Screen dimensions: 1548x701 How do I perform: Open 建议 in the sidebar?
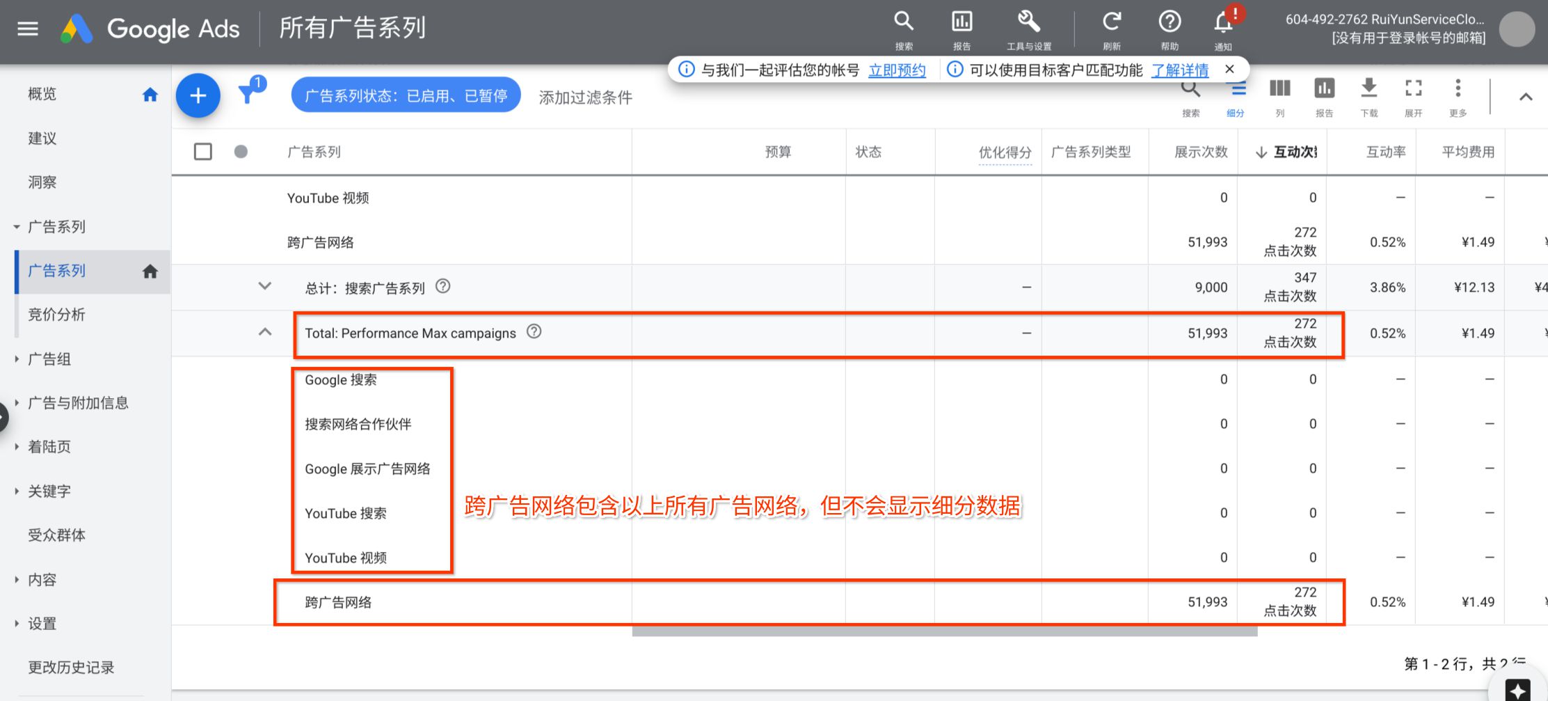click(x=42, y=139)
